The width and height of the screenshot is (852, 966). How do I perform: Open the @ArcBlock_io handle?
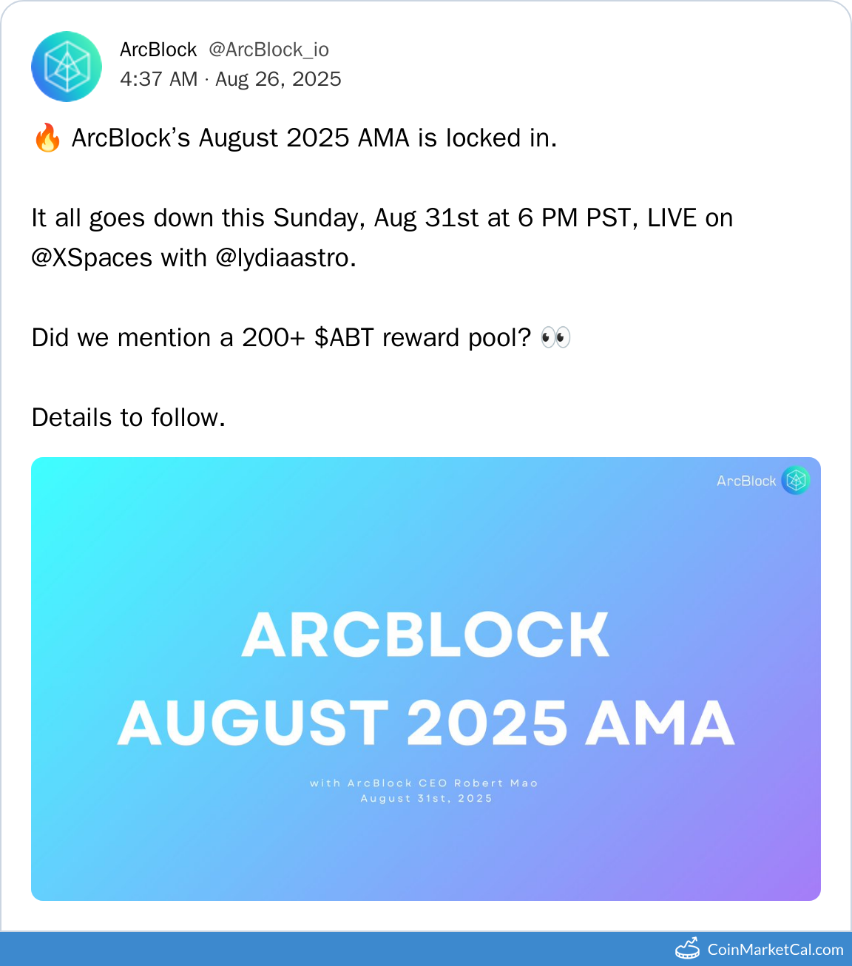click(x=268, y=50)
